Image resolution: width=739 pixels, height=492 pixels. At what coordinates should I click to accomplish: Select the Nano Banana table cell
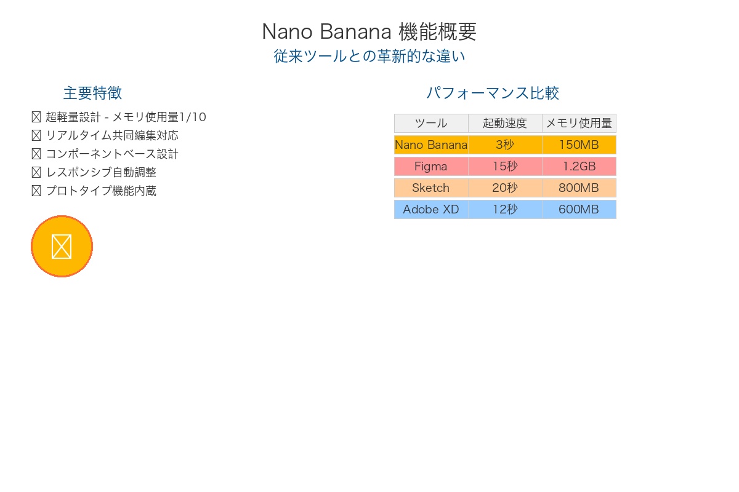431,145
